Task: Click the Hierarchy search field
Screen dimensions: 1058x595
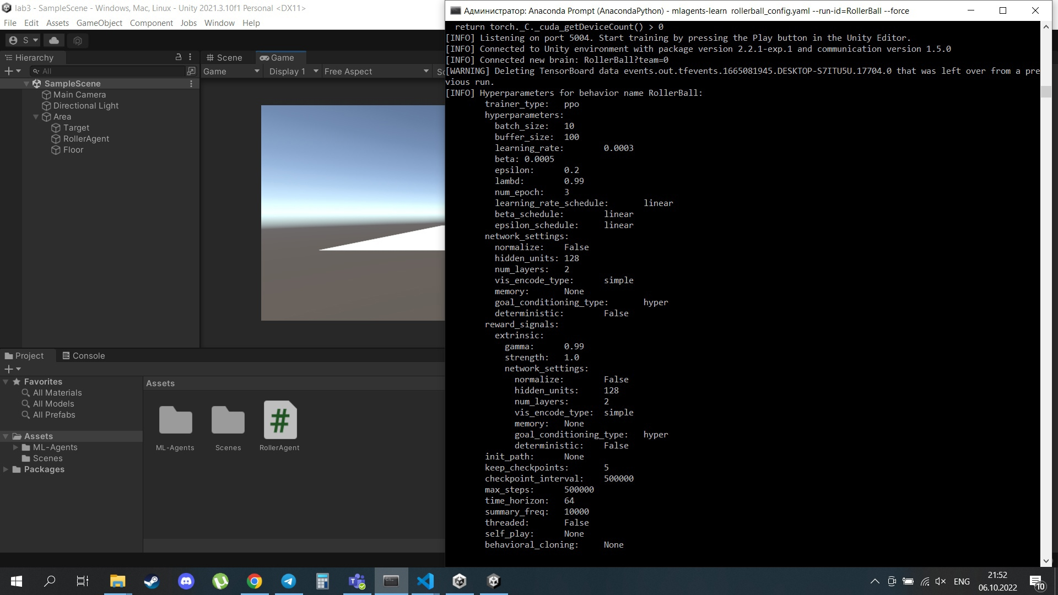Action: [110, 71]
